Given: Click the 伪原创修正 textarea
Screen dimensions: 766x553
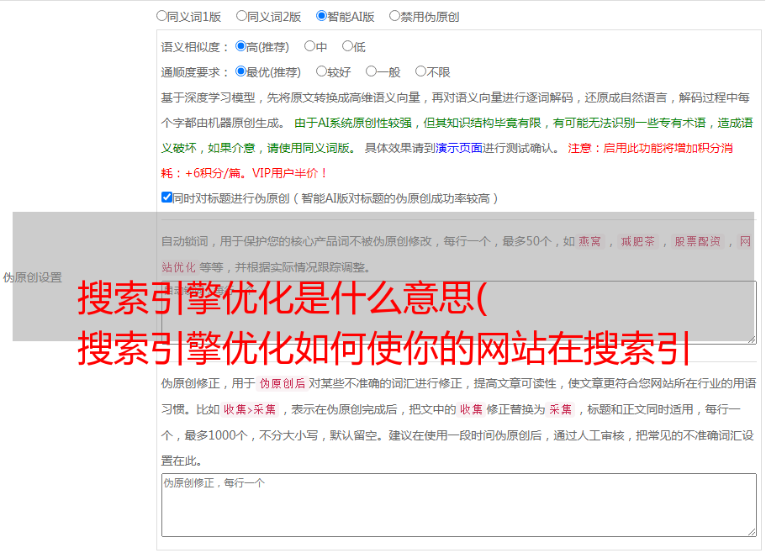Looking at the screenshot, I should pos(459,505).
